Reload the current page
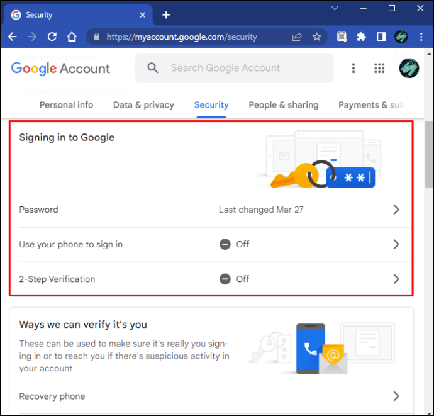 pos(52,37)
